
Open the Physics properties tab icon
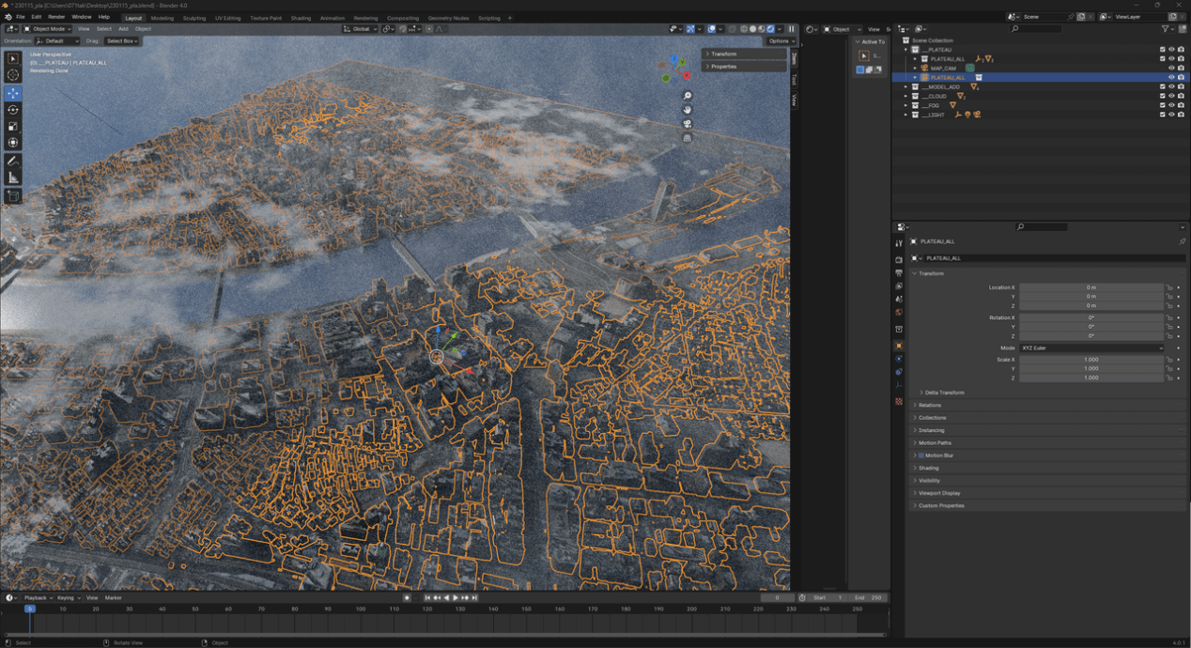pos(899,359)
